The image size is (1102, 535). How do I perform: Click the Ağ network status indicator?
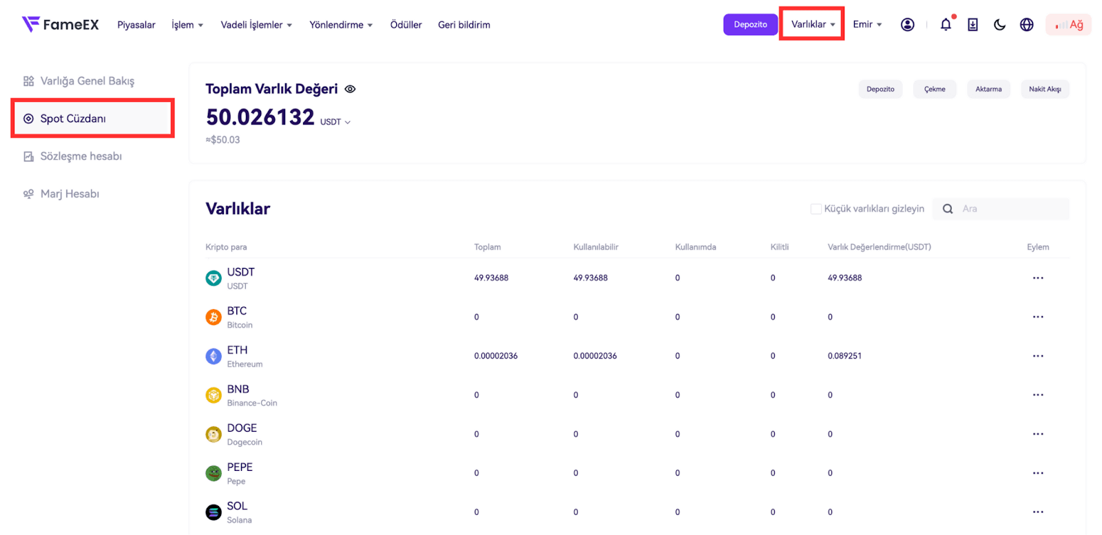coord(1069,25)
